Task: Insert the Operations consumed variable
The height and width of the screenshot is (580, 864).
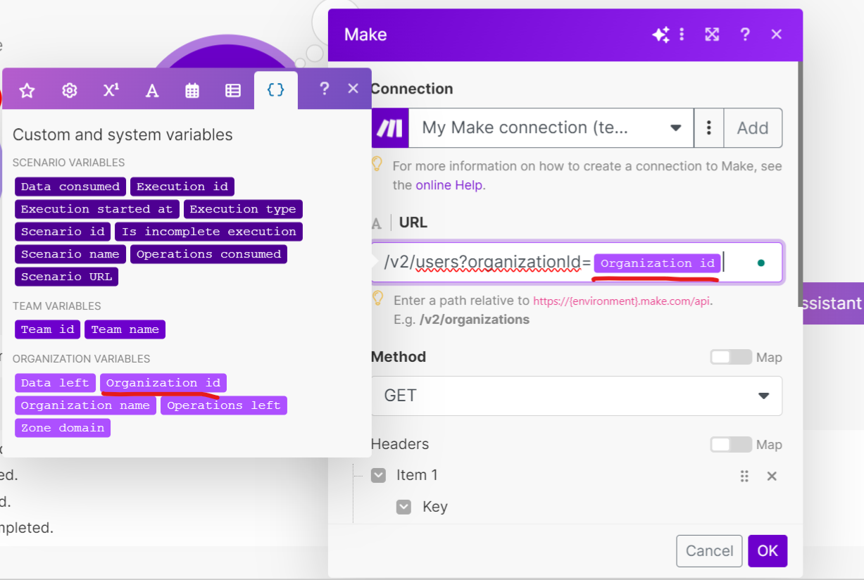Action: [x=209, y=254]
